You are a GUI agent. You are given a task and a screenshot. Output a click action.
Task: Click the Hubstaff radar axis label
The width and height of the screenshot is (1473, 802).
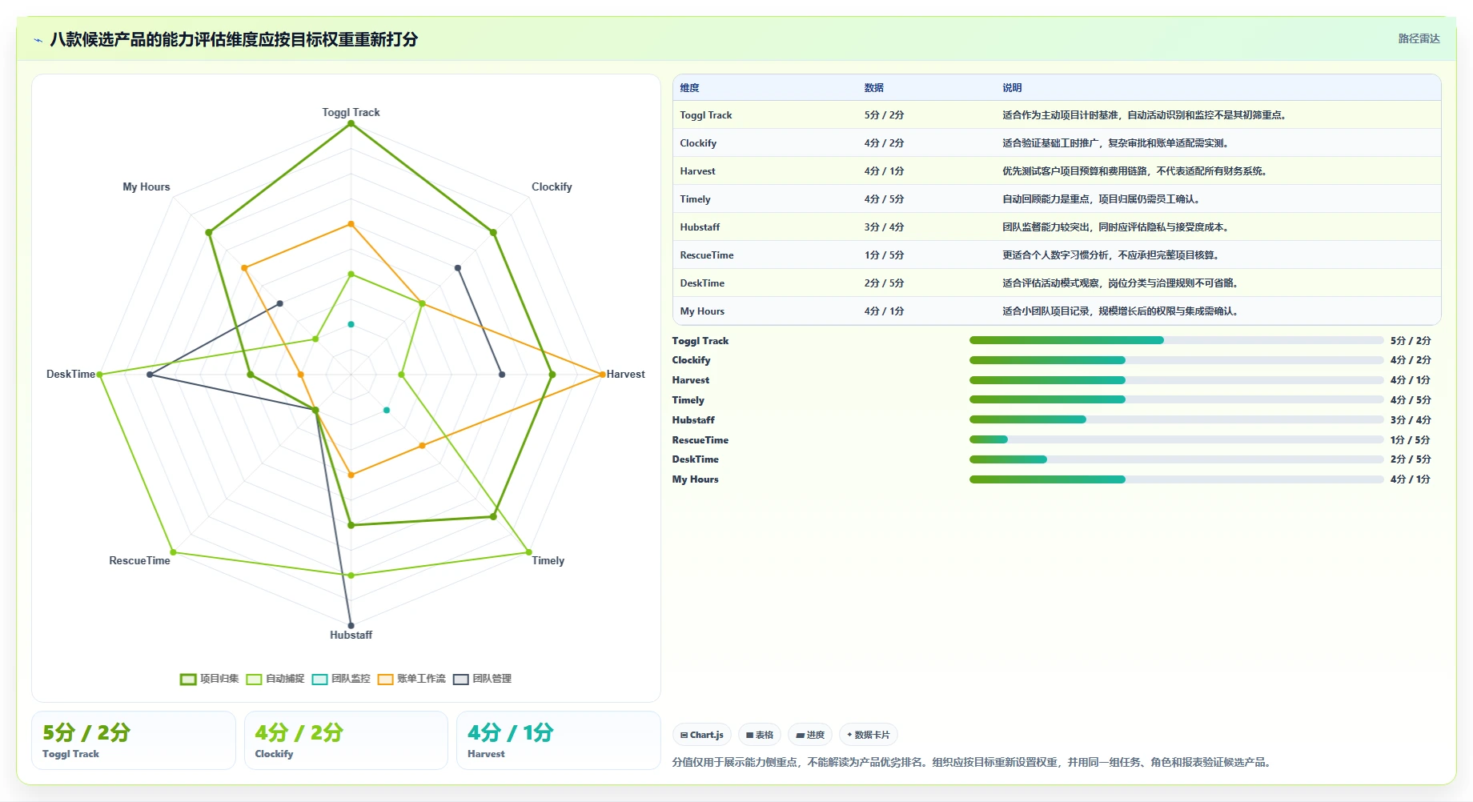point(351,636)
